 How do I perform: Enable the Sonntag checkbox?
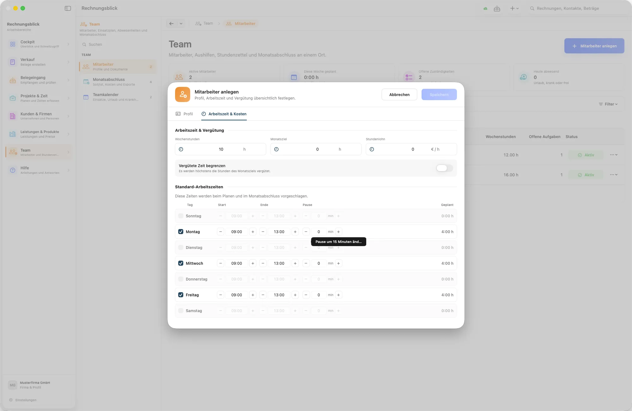(181, 216)
